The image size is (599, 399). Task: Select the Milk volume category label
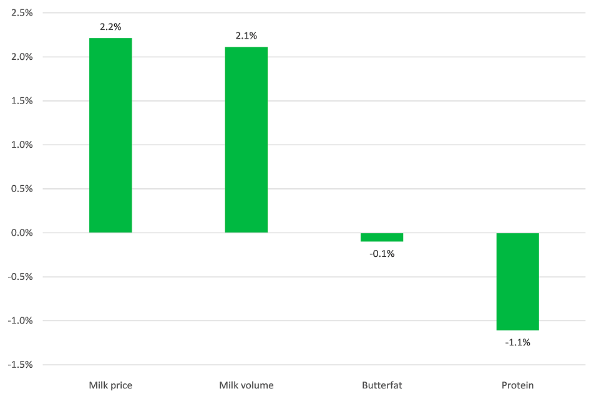246,385
